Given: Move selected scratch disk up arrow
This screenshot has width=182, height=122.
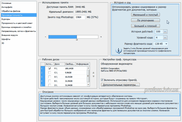Looking at the screenshot, I should [x=94, y=73].
